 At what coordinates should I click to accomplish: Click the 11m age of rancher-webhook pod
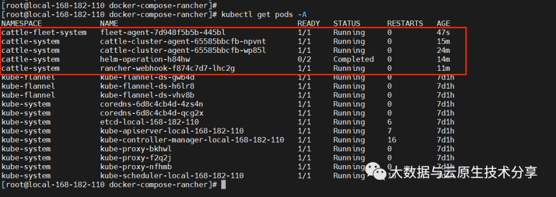(x=443, y=68)
